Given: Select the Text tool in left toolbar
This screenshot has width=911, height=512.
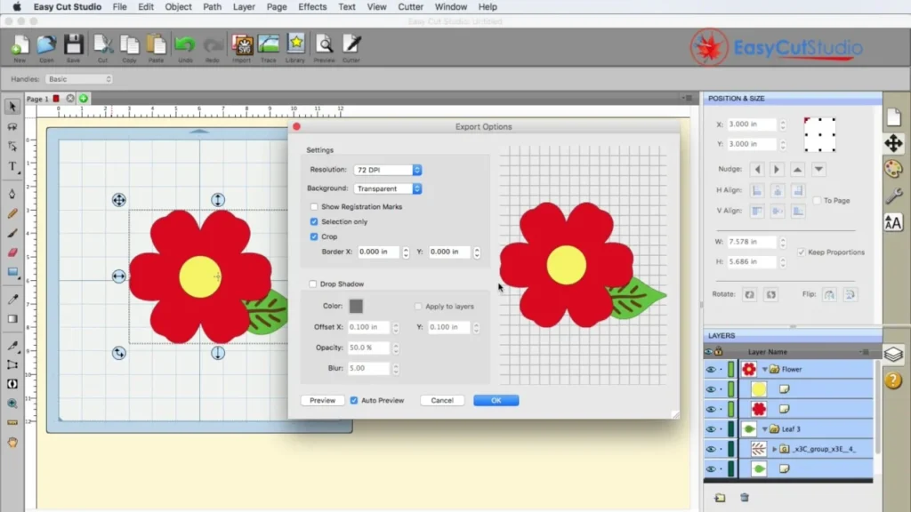Looking at the screenshot, I should click(12, 165).
